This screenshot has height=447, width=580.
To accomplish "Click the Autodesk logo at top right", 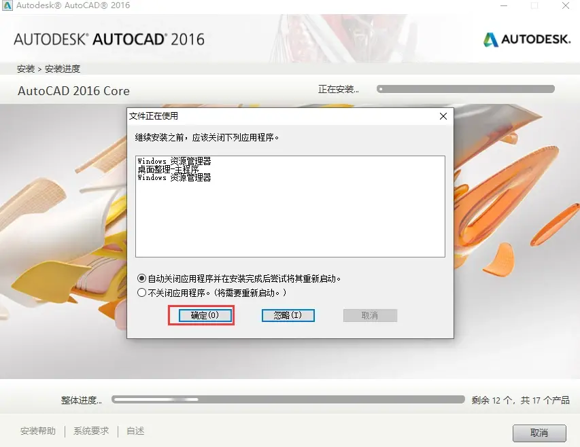I will tap(527, 39).
